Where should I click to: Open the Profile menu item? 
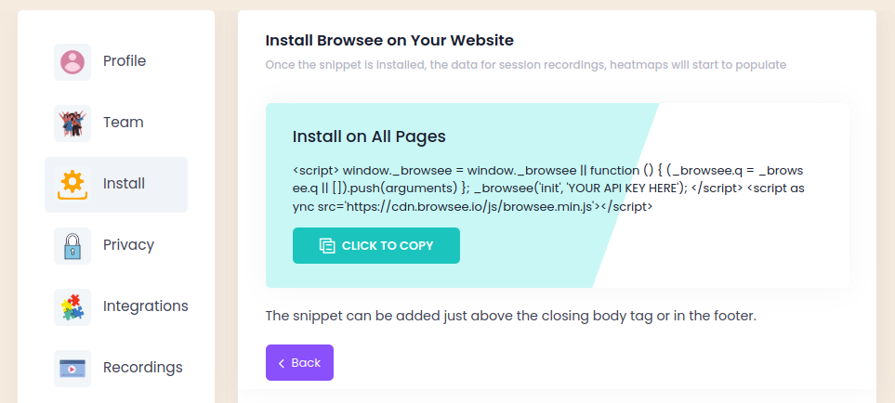coord(125,61)
